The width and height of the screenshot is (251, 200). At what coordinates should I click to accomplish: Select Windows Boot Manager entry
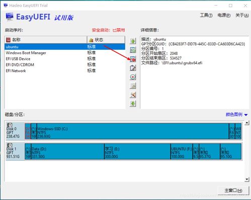pyautogui.click(x=65, y=53)
